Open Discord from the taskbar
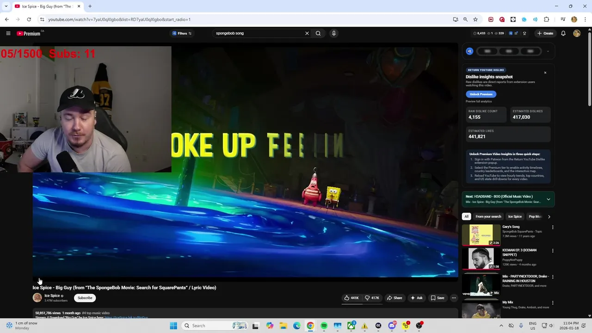This screenshot has width=592, height=333. click(x=392, y=326)
